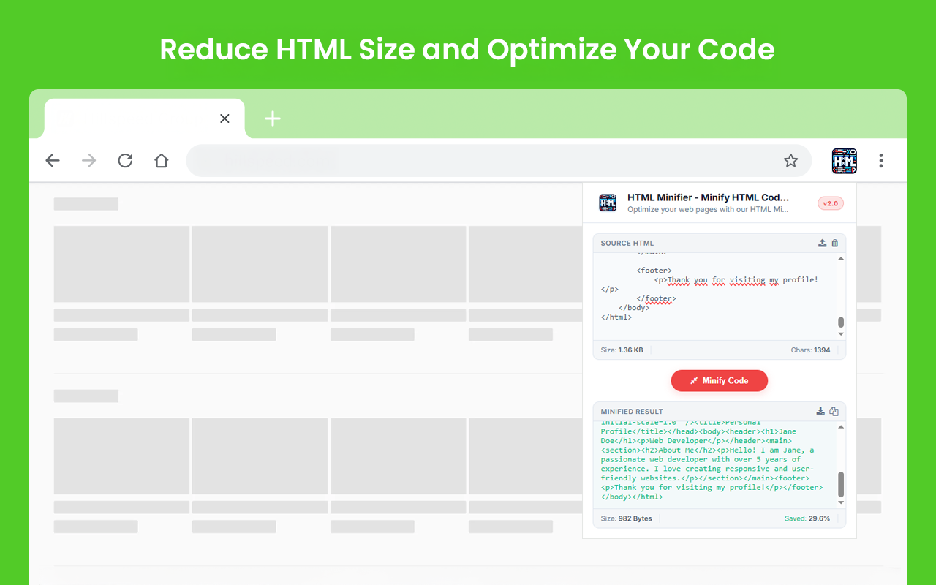The image size is (936, 585).
Task: Click the Source HTML scrollbar up arrow
Action: pyautogui.click(x=841, y=258)
